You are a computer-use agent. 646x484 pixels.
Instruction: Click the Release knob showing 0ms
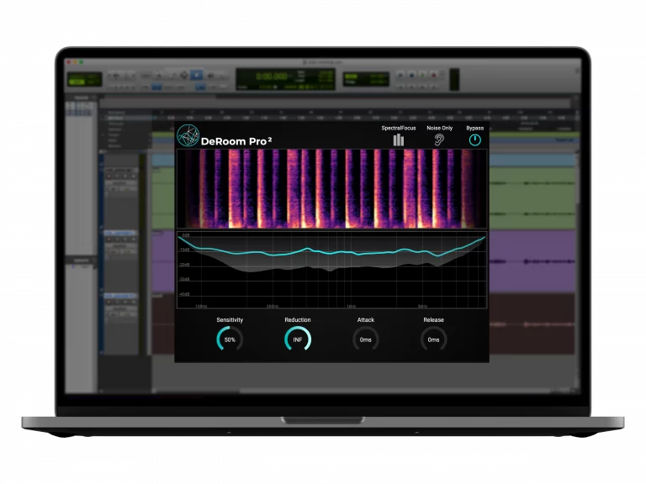433,339
